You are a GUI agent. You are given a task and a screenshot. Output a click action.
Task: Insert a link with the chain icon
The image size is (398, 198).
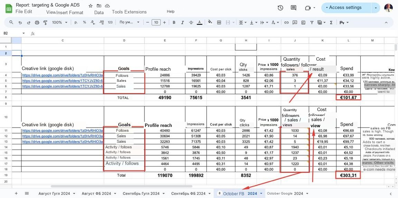coord(286,22)
